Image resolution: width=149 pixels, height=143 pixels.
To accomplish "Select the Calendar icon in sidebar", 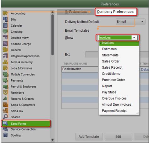I will point(5,25).
